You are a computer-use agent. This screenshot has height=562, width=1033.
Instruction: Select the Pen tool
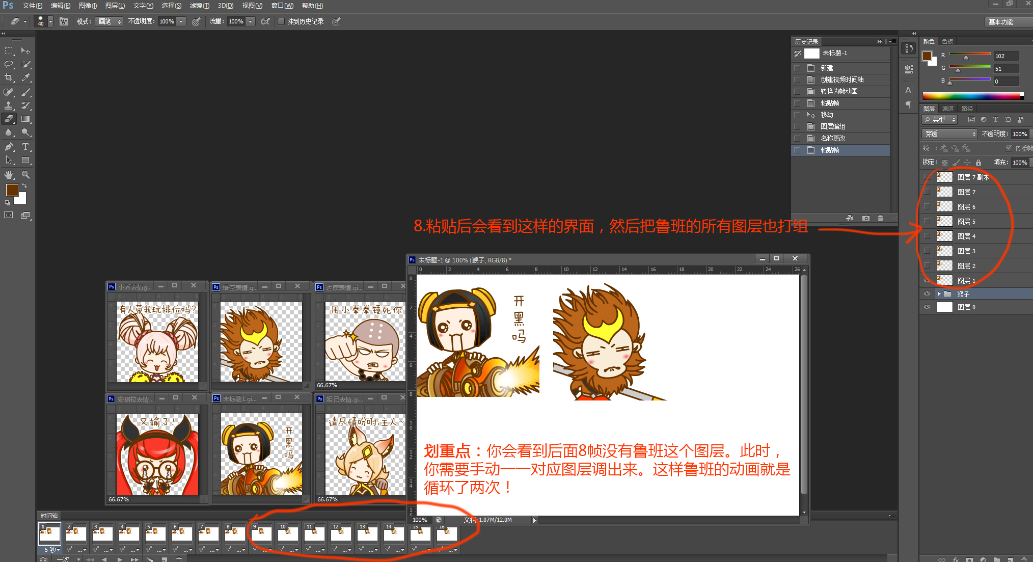9,147
